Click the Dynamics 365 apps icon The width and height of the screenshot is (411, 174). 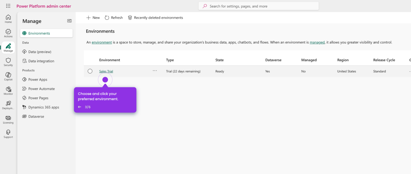click(x=24, y=107)
